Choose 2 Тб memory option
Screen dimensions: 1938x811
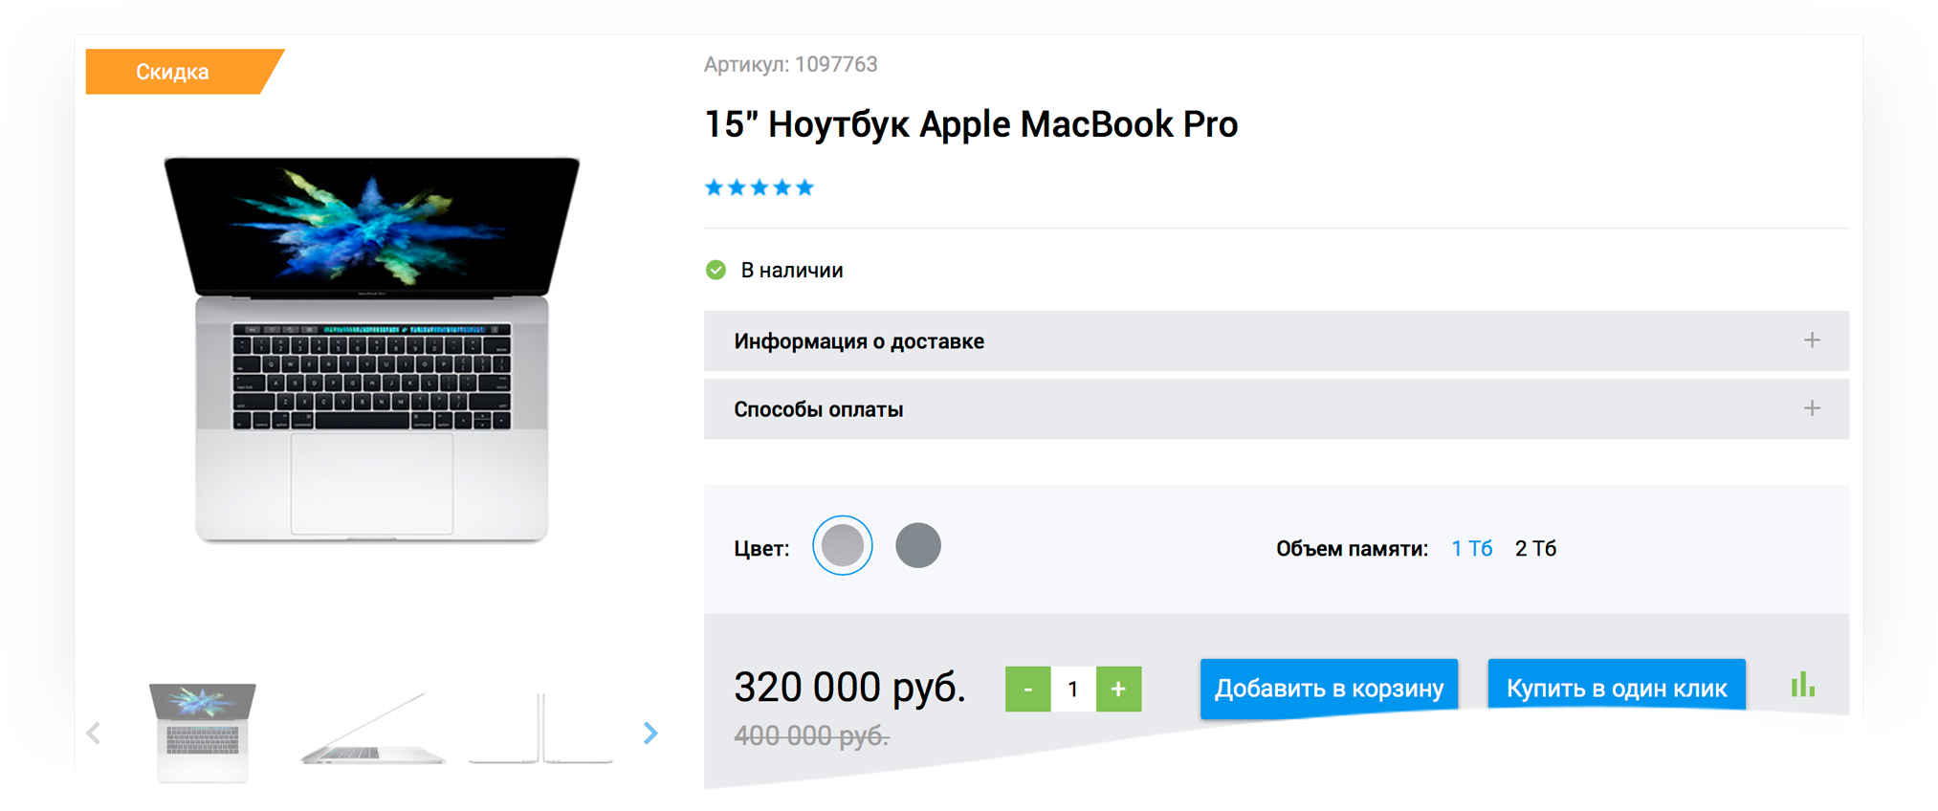(1535, 548)
